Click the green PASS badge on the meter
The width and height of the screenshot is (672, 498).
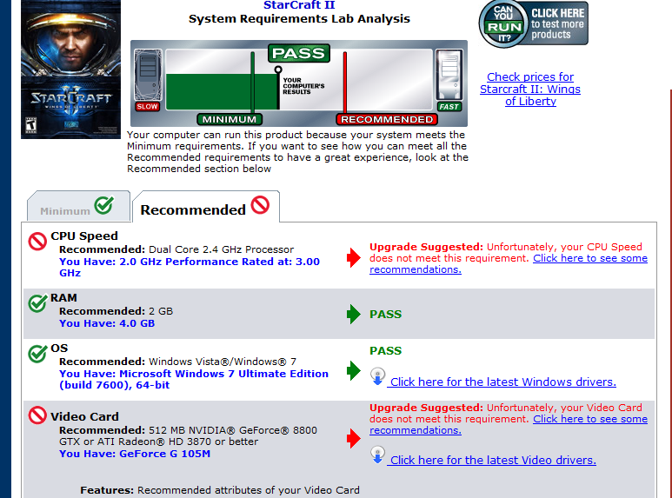click(x=299, y=53)
